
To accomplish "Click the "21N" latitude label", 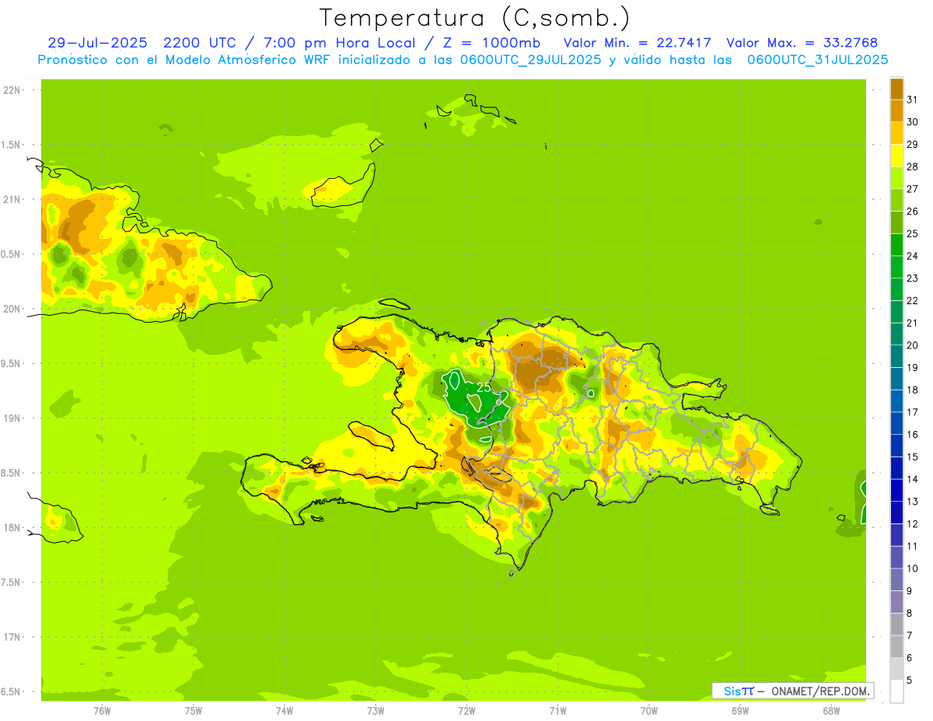I will pos(11,200).
